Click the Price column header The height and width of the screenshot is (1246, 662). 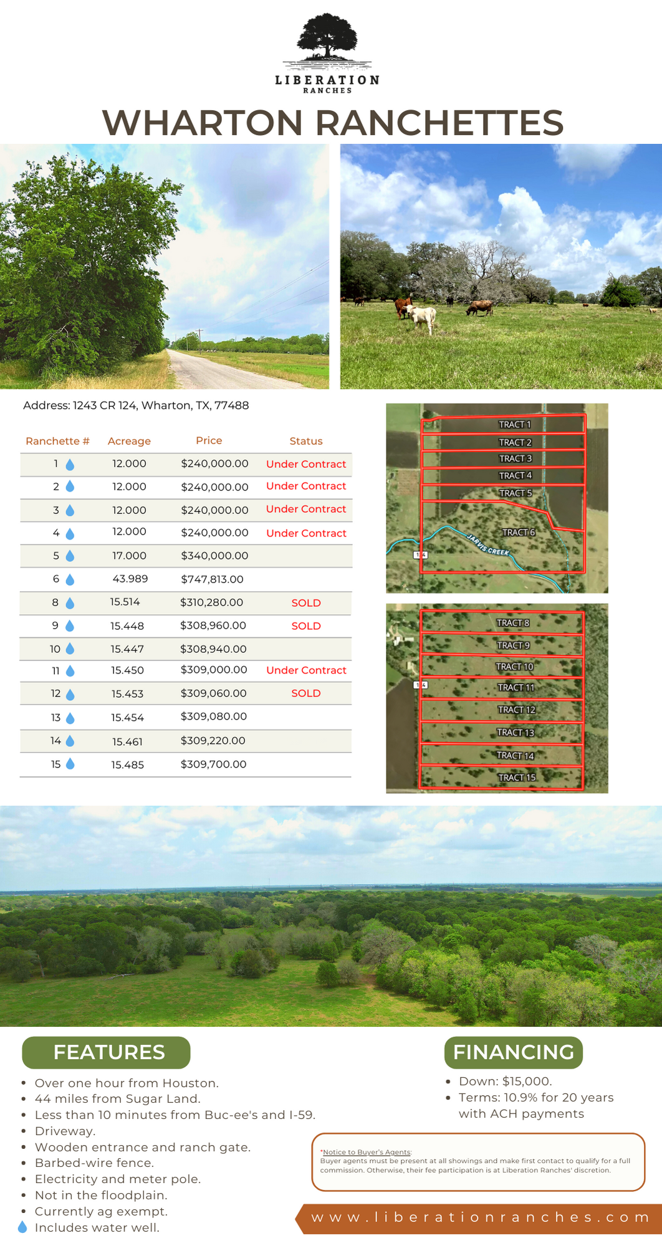[x=209, y=440]
